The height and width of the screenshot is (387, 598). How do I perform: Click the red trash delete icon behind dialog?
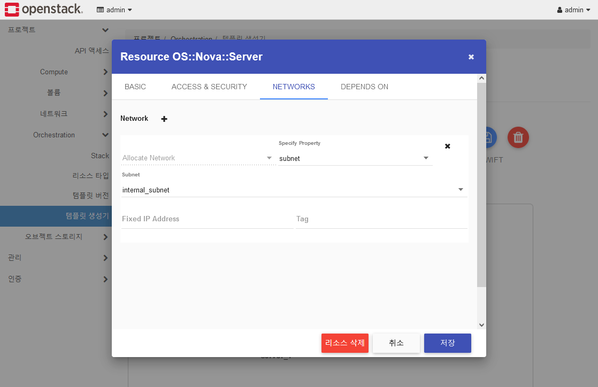518,137
